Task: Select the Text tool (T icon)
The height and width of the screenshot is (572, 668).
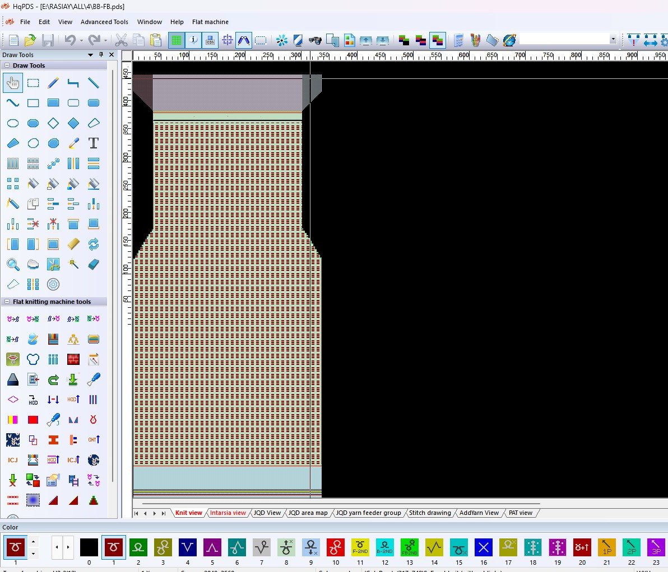Action: [94, 143]
